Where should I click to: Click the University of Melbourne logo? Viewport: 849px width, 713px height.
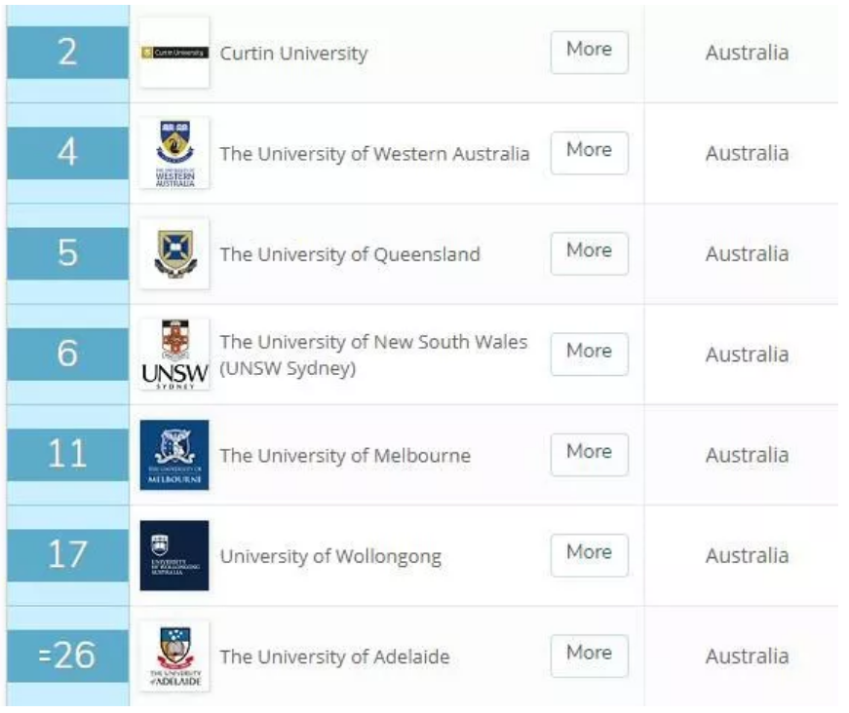pyautogui.click(x=174, y=455)
